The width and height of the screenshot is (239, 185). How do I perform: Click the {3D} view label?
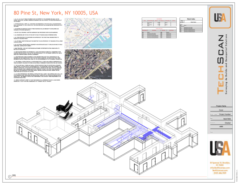coord(14,176)
